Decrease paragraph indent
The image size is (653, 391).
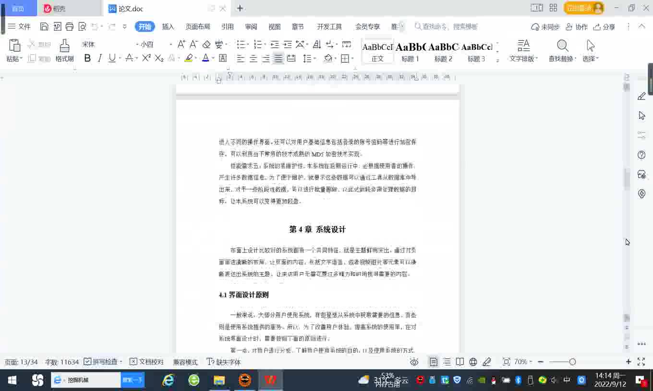pos(275,45)
